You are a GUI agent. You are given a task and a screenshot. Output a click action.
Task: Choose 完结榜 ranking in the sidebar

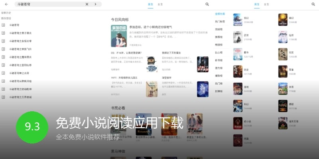pyautogui.click(x=219, y=29)
